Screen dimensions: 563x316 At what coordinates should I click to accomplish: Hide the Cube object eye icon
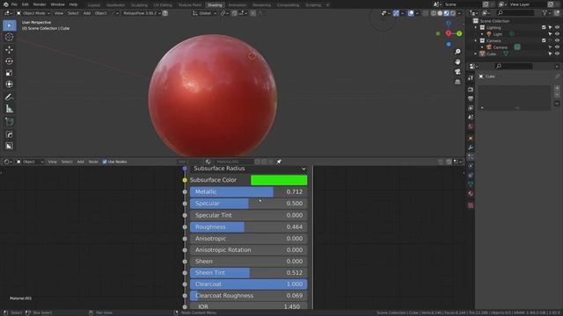557,54
